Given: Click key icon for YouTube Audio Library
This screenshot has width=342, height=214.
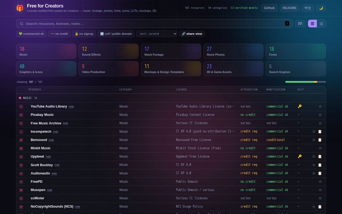Looking at the screenshot, I should (300, 106).
